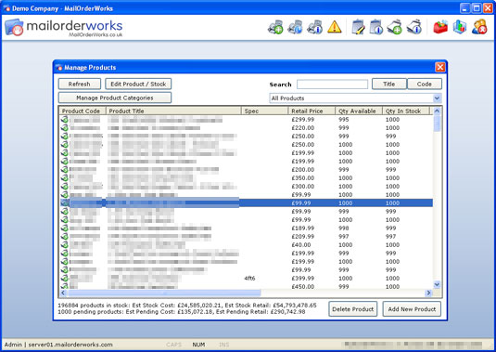The height and width of the screenshot is (352, 496).
Task: Click the clipboard with info badge icon
Action: pos(376,27)
